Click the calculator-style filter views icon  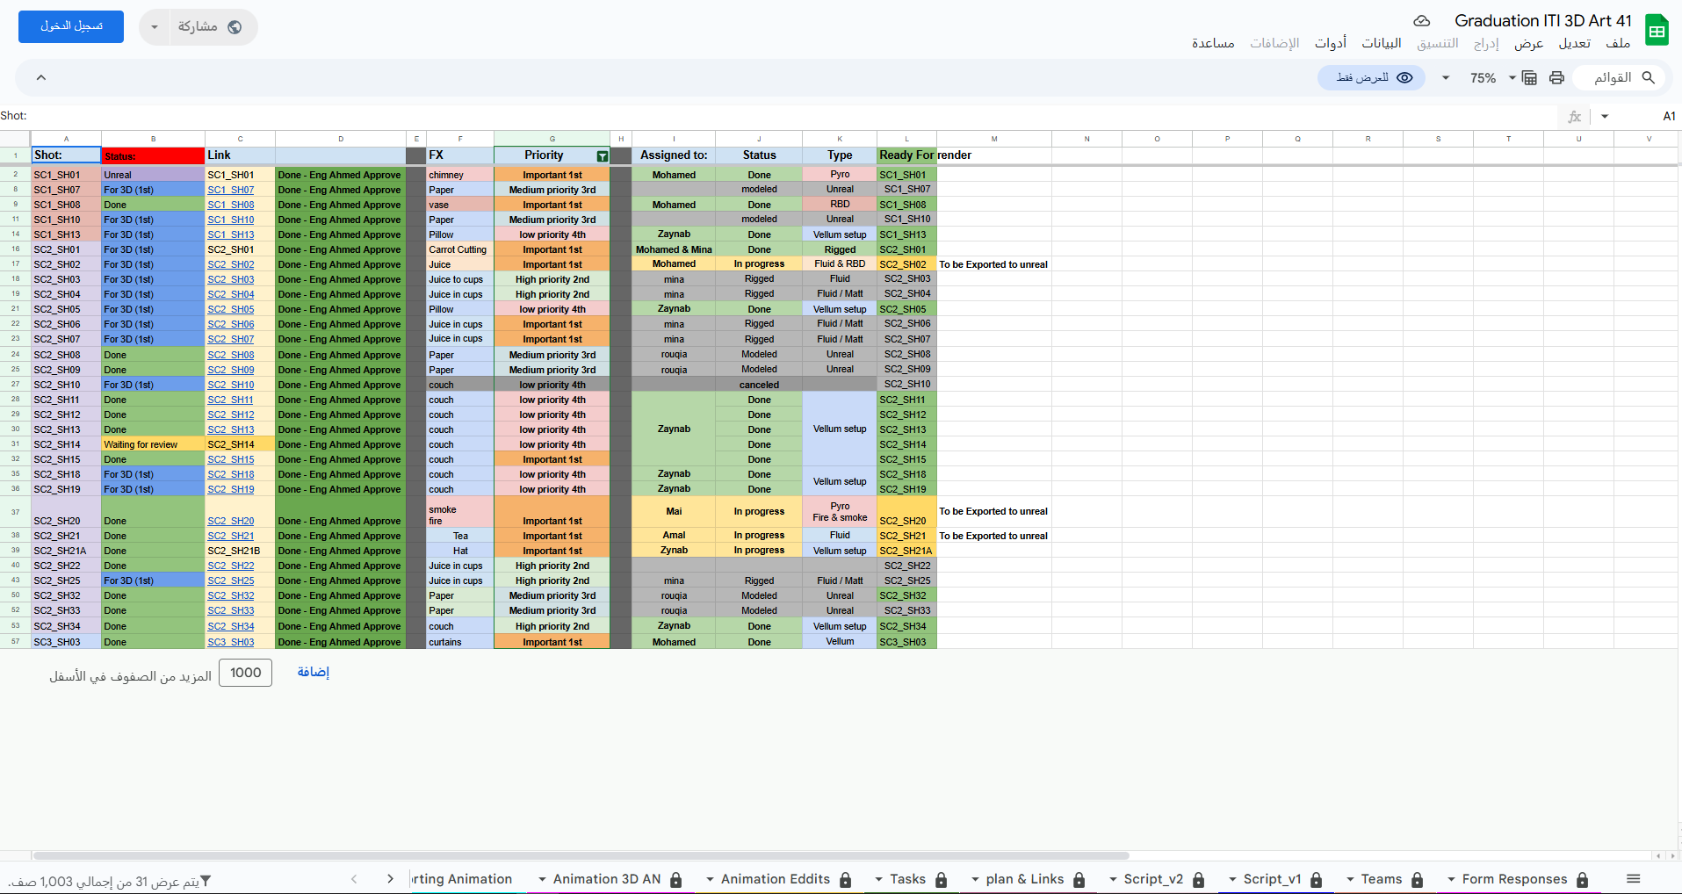click(x=1529, y=78)
